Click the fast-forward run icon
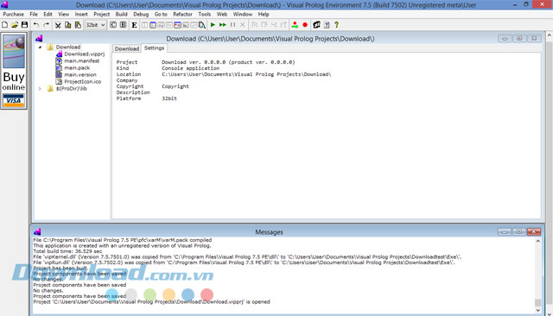Viewport: 553px width, 316px height. click(x=223, y=25)
